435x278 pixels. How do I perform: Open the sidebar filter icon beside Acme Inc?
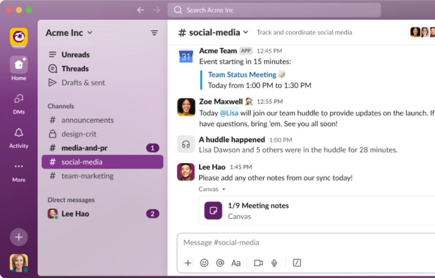pyautogui.click(x=154, y=33)
